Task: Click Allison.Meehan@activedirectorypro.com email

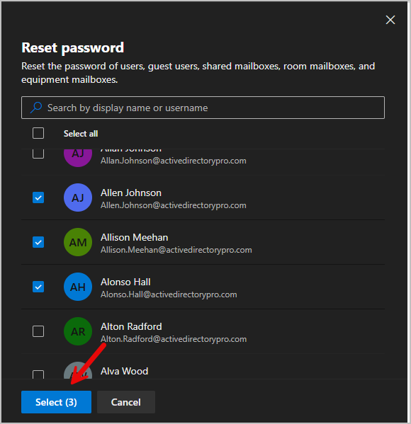Action: pyautogui.click(x=176, y=250)
